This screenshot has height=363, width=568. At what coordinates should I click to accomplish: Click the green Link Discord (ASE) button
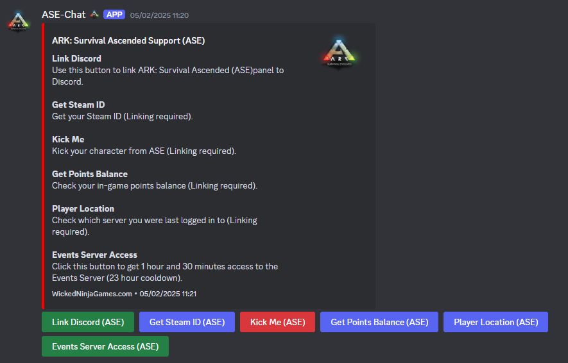click(x=88, y=322)
